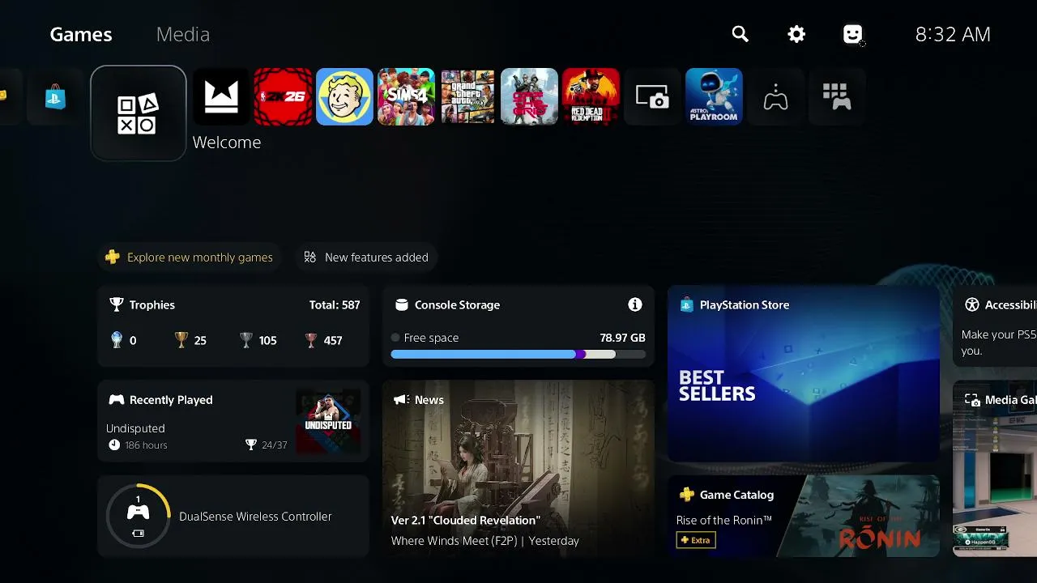Viewport: 1037px width, 583px height.
Task: Click Ver 2.1 "Clouded Revelation" headline
Action: [x=466, y=521]
